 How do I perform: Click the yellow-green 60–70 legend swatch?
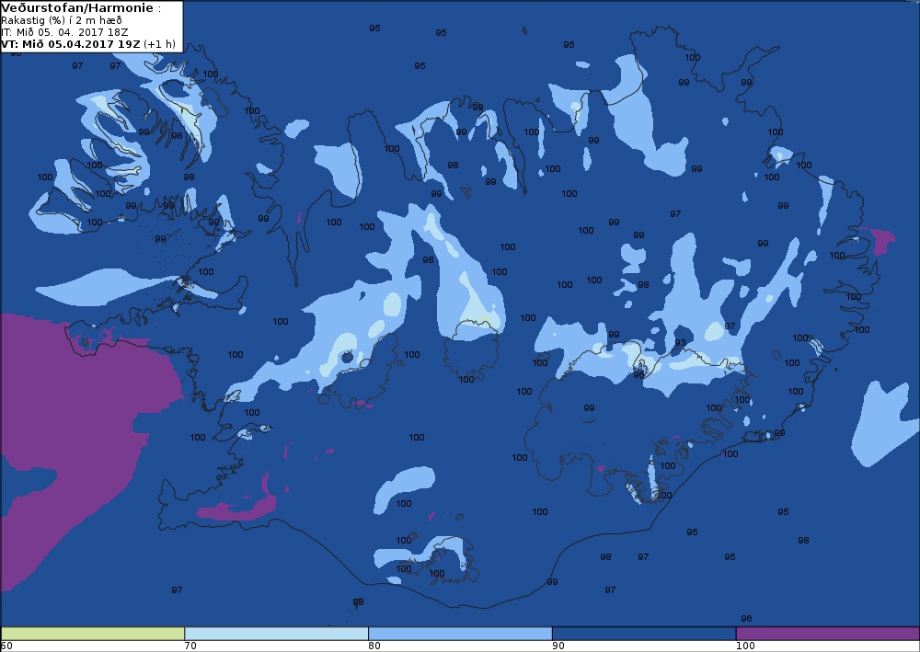[93, 634]
